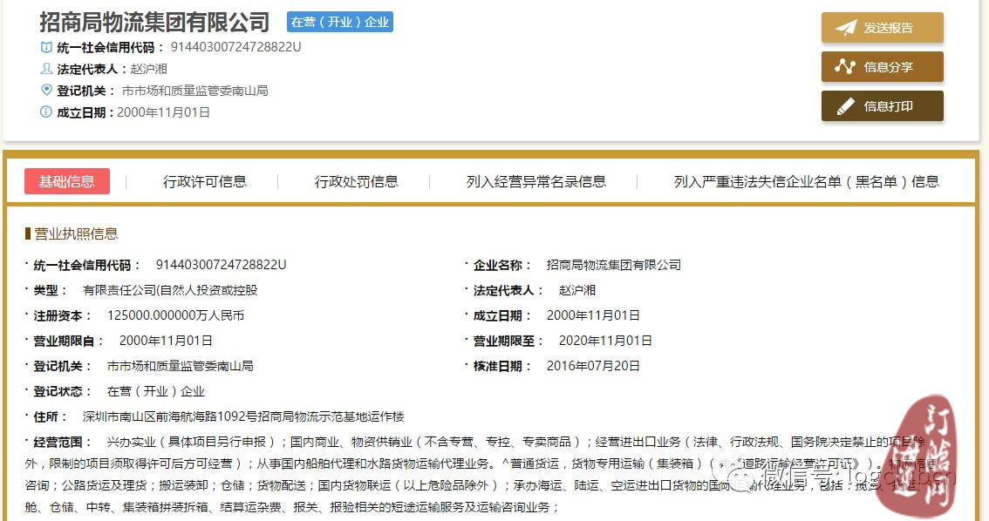
Task: Click 法定代表人 value 赵沪湘 in license section
Action: click(577, 290)
